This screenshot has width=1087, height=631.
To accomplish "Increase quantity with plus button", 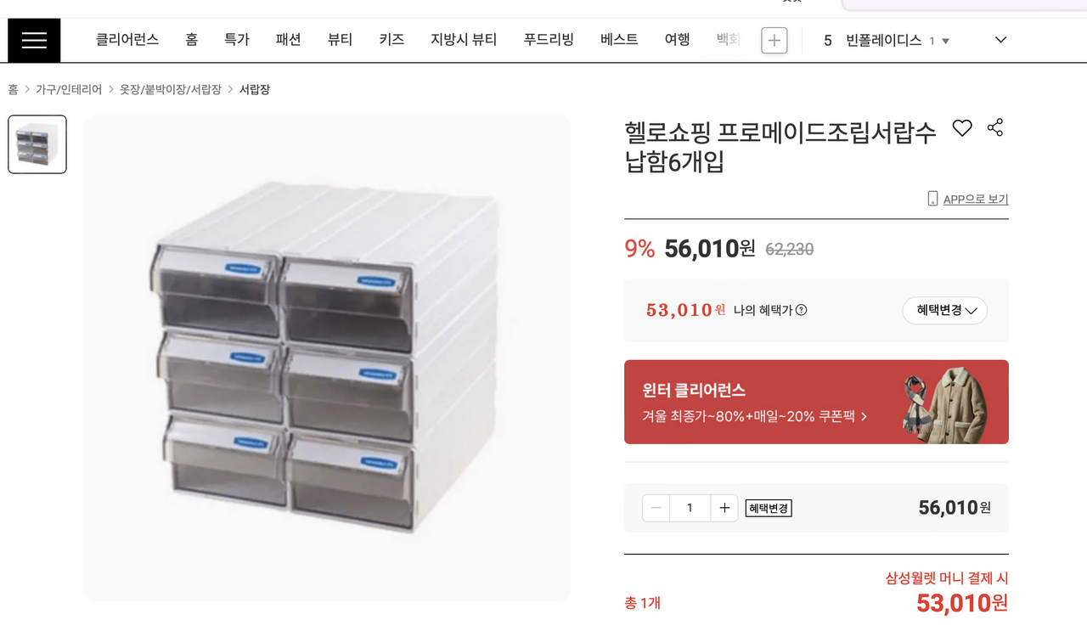I will (724, 508).
